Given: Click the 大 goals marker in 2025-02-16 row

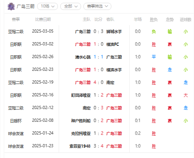Looking at the screenshot, I should (x=186, y=95).
